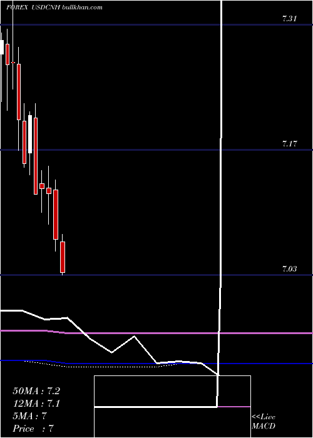Click the 'Price : 7' readout
The height and width of the screenshot is (438, 313).
pos(33,429)
